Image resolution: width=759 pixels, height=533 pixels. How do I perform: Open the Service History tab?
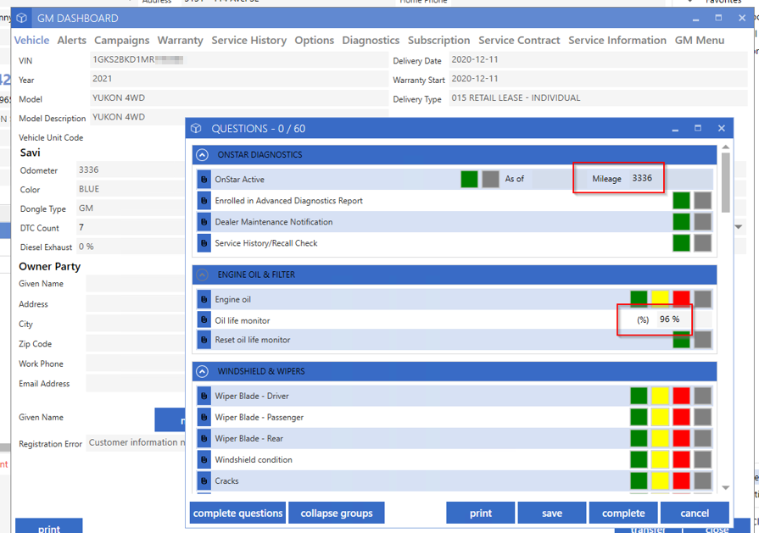click(x=248, y=40)
